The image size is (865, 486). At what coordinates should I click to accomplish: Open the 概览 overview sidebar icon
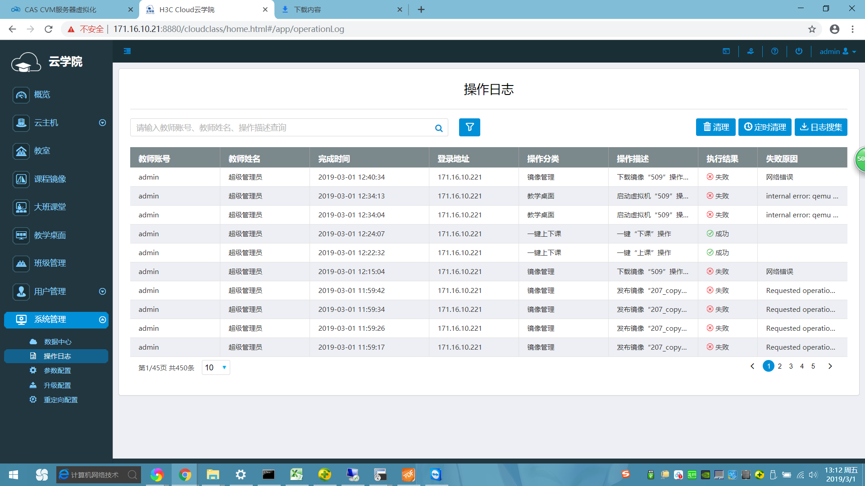coord(21,95)
